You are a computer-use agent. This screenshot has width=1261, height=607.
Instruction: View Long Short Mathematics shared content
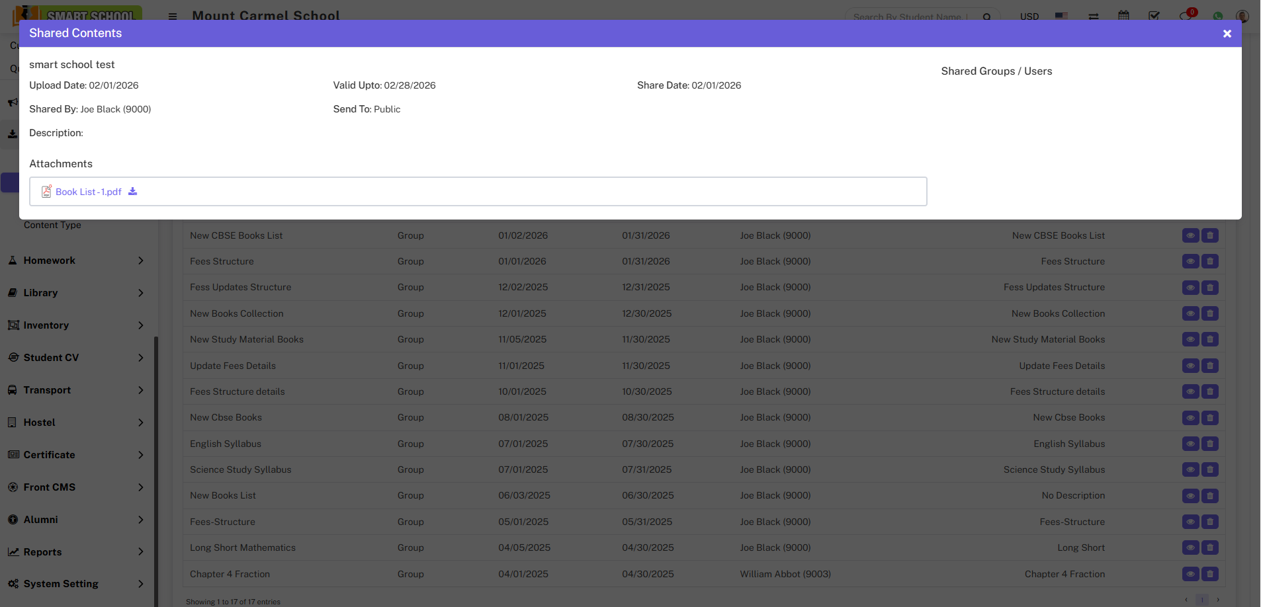coord(1190,548)
